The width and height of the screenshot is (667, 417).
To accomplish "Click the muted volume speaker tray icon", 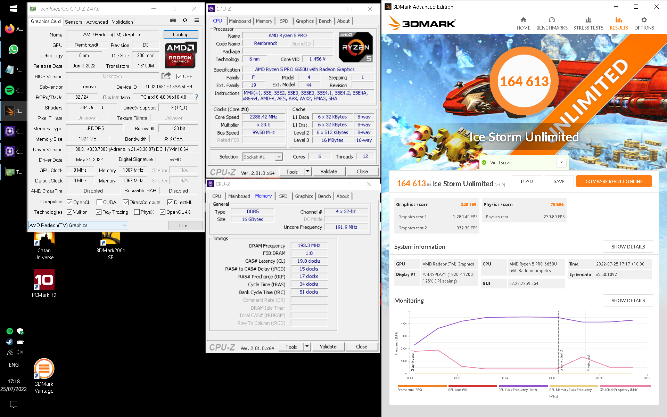I will 20,352.
